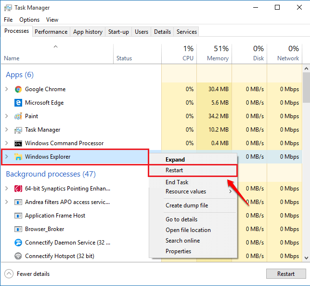Select the Google Chrome app icon

click(x=18, y=89)
